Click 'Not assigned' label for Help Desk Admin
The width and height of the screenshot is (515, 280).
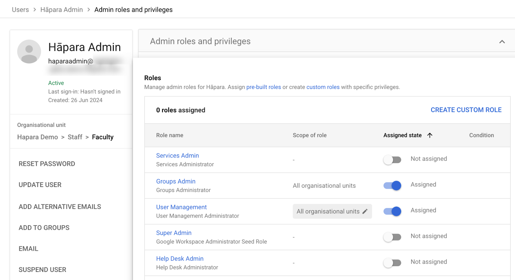[429, 262]
